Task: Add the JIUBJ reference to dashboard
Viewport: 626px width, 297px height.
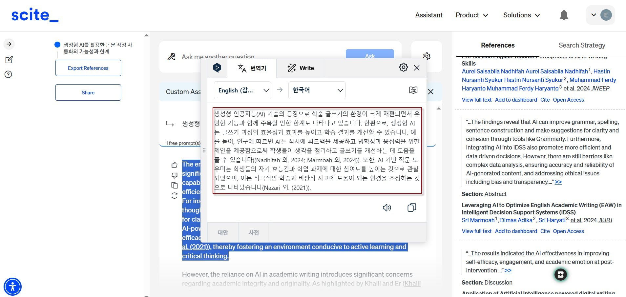Action: 516,231
